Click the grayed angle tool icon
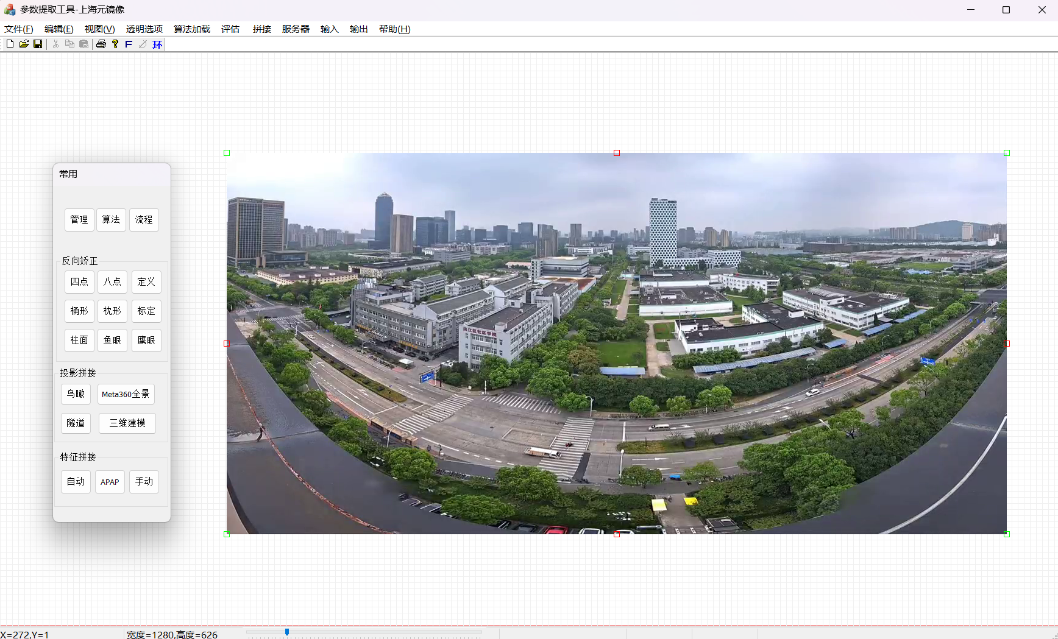 point(143,44)
